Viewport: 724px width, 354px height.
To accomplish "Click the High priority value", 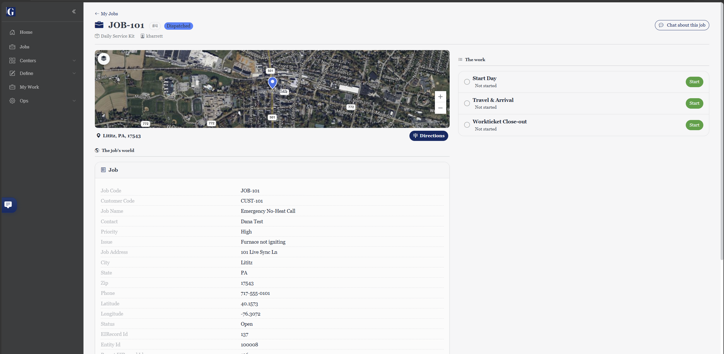I will 246,232.
